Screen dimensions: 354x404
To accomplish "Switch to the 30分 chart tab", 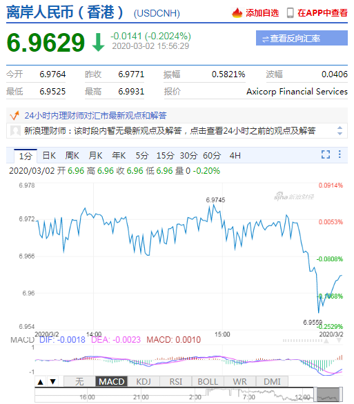I will (188, 156).
